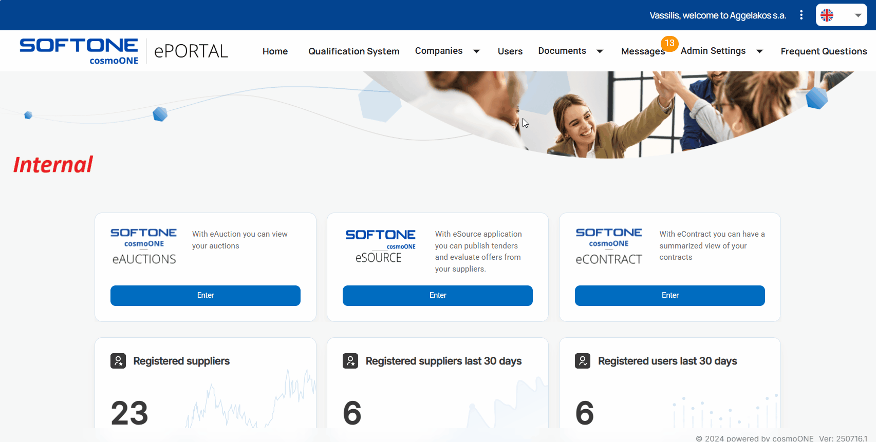
Task: Click the eCONTRACT logo in card
Action: coord(609,247)
